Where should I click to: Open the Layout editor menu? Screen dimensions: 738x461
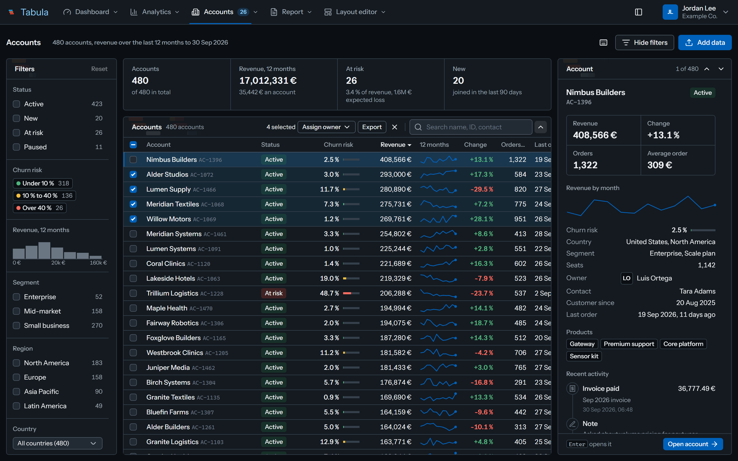tap(355, 12)
